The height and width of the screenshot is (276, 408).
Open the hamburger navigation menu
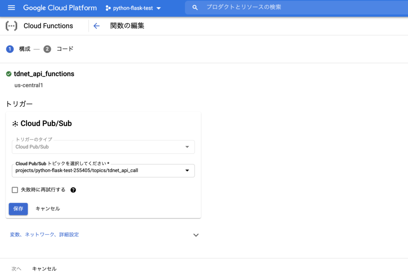pyautogui.click(x=11, y=8)
